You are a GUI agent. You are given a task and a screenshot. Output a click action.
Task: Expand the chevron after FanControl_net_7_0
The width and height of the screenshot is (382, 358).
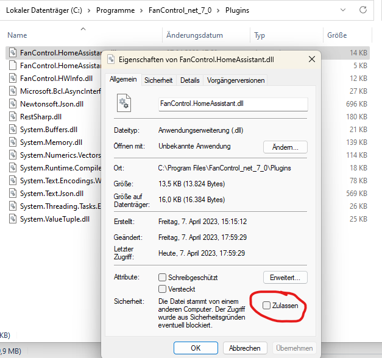[218, 10]
